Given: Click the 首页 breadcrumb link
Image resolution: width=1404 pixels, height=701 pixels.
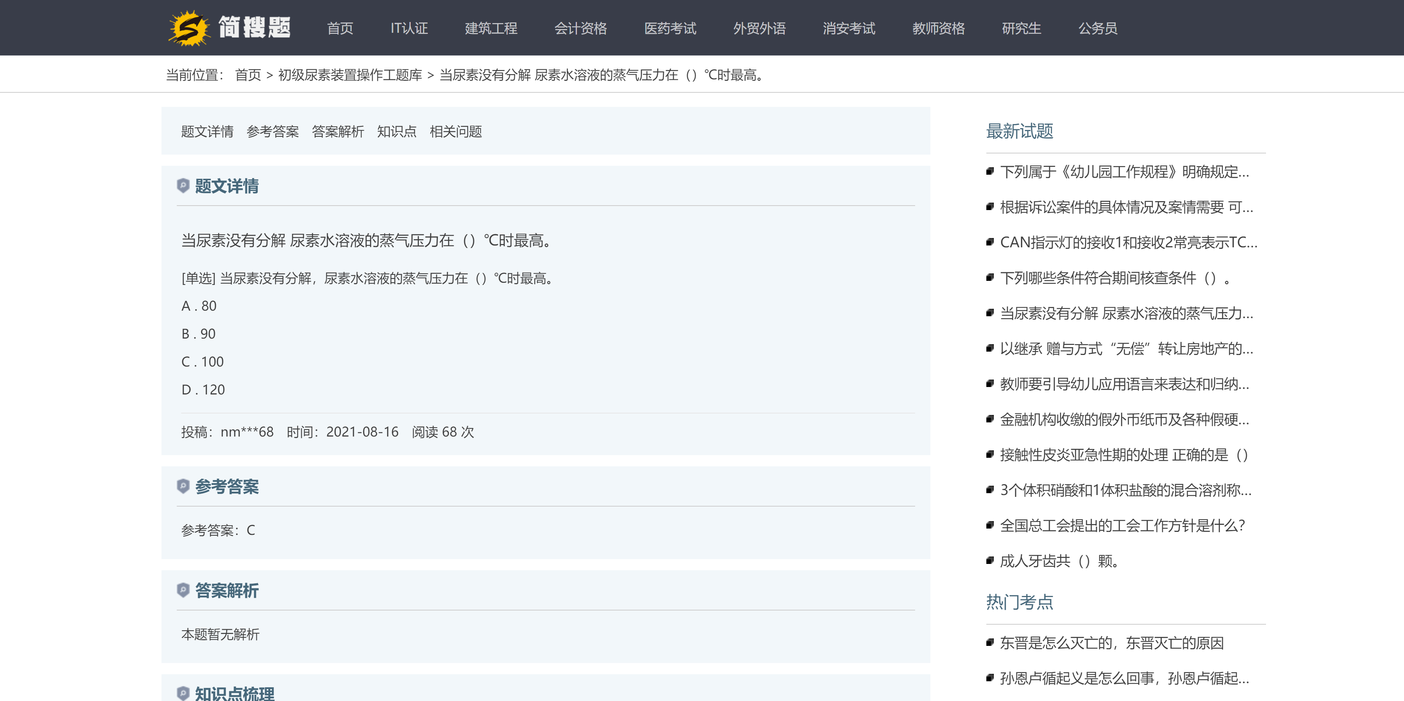Looking at the screenshot, I should [x=248, y=75].
